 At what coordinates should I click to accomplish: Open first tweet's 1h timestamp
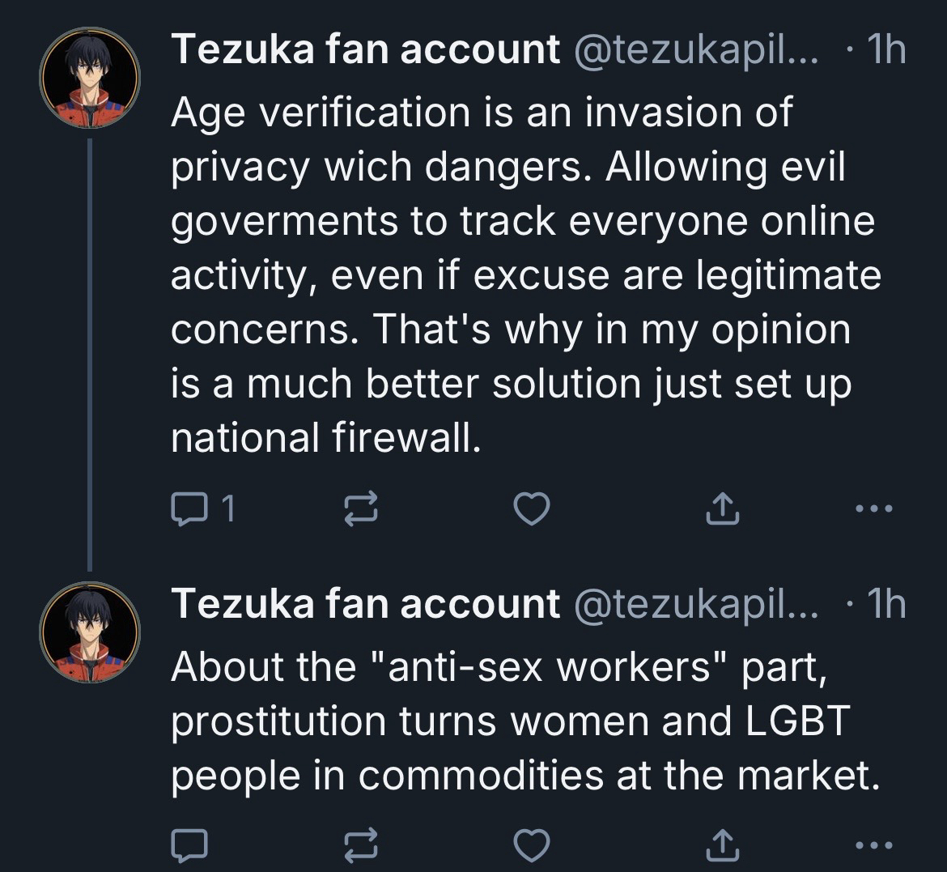point(885,50)
